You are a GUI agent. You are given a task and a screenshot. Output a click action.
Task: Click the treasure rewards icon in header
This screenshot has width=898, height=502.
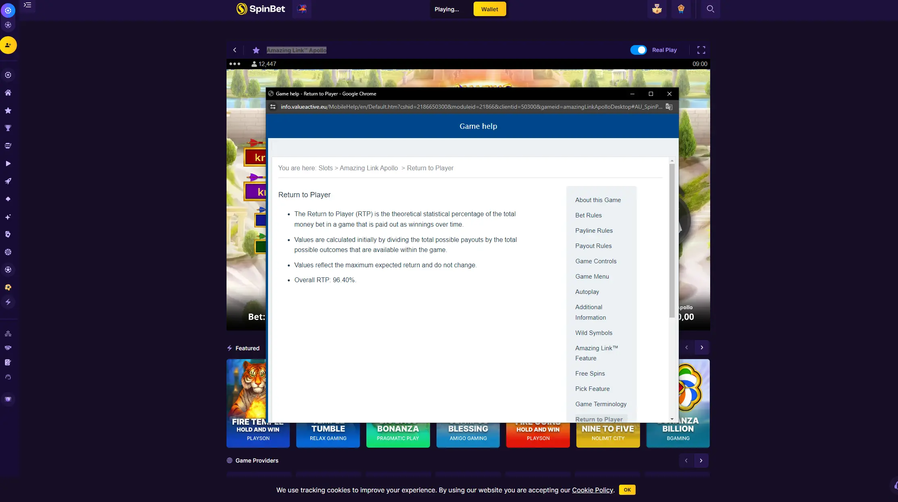pos(657,9)
